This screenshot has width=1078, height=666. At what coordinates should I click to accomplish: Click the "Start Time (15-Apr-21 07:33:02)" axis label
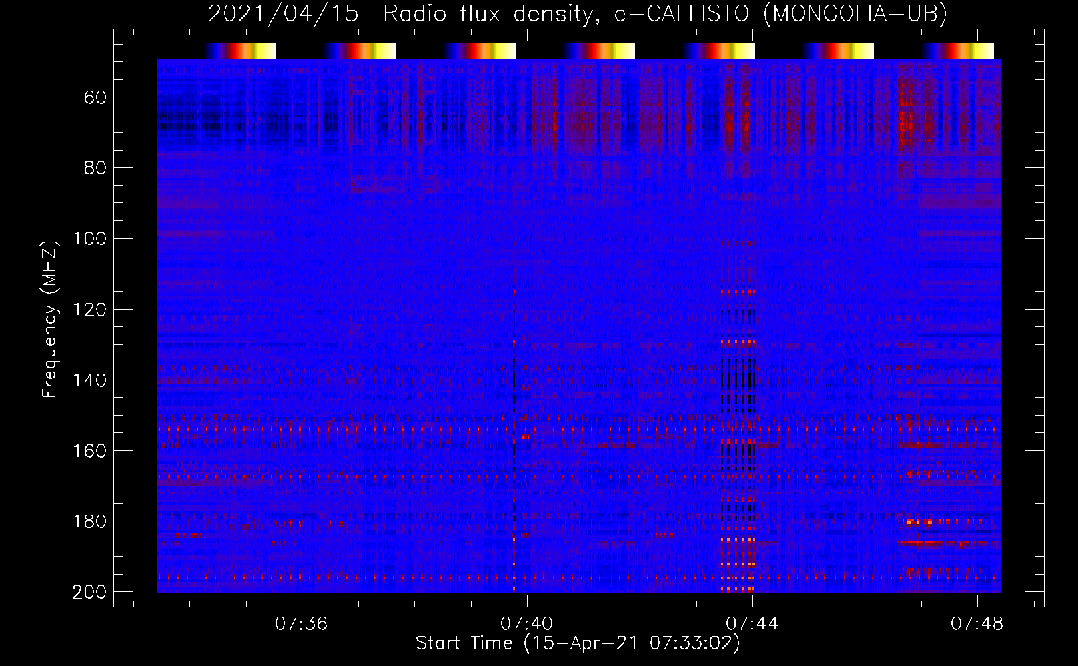[x=578, y=643]
